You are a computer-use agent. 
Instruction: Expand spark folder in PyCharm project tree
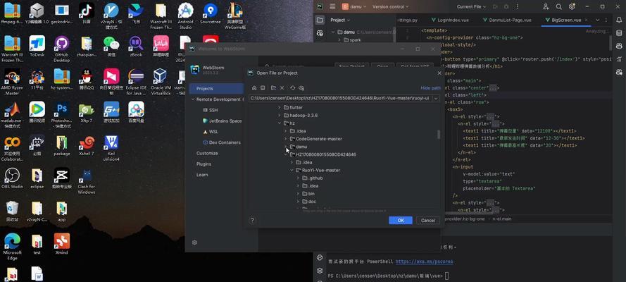(x=339, y=40)
